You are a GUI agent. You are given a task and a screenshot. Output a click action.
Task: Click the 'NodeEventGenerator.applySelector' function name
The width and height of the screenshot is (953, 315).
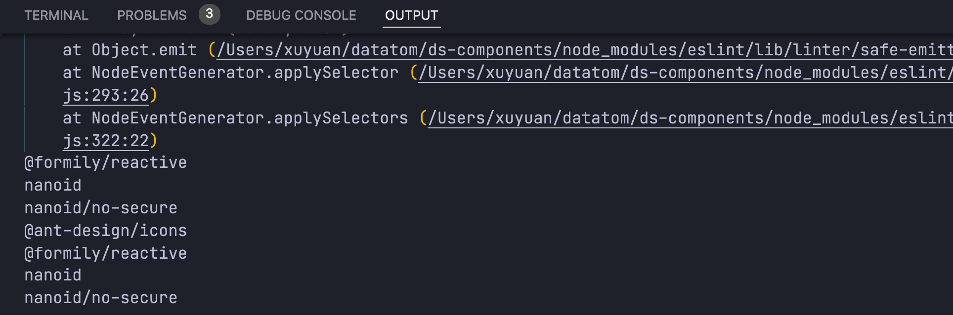pos(245,73)
